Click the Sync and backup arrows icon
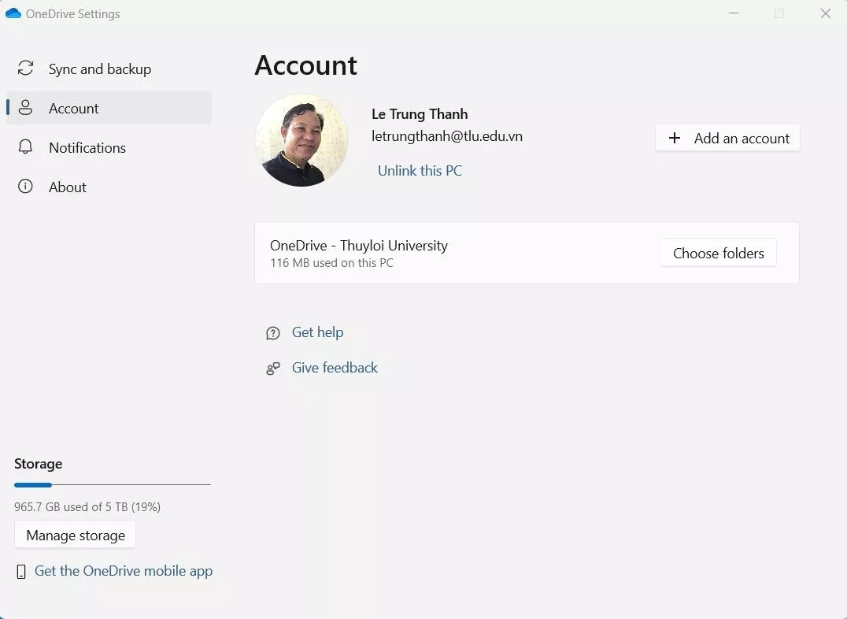 pos(25,68)
